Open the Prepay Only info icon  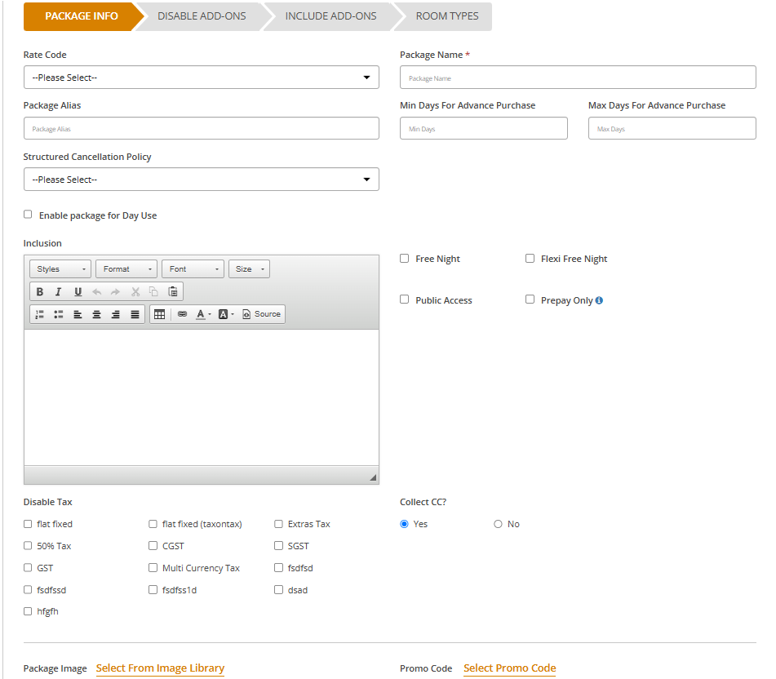click(x=599, y=300)
